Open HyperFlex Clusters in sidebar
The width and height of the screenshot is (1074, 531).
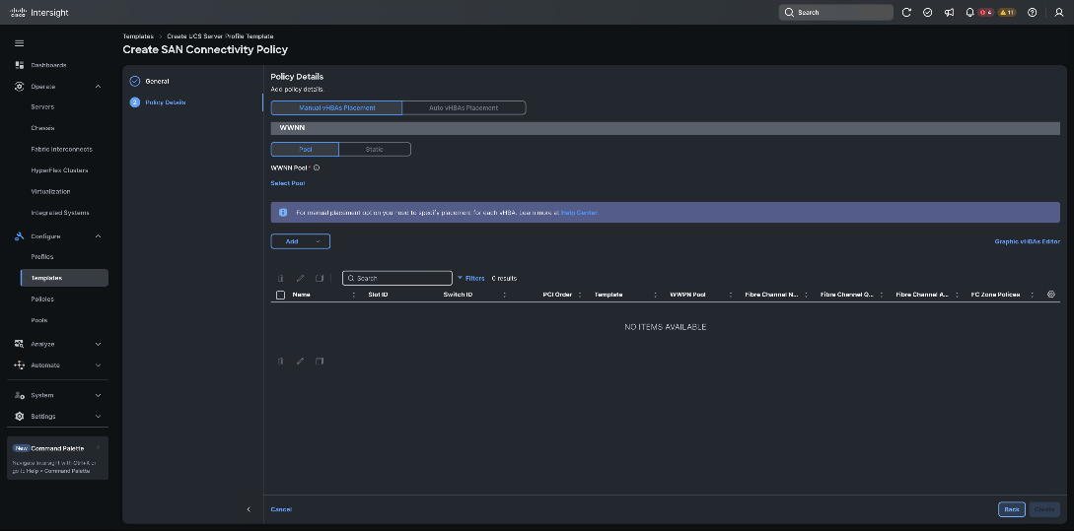(x=59, y=170)
